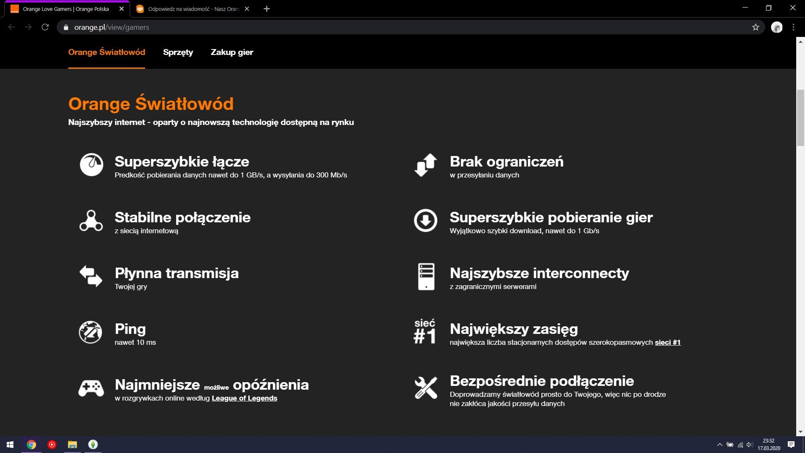The width and height of the screenshot is (805, 453).
Task: Open Chrome three-dot menu
Action: [x=793, y=27]
